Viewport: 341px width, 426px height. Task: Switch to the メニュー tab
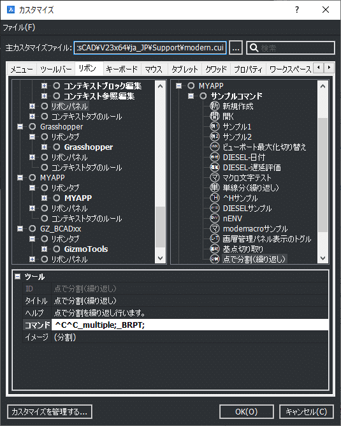(x=22, y=70)
